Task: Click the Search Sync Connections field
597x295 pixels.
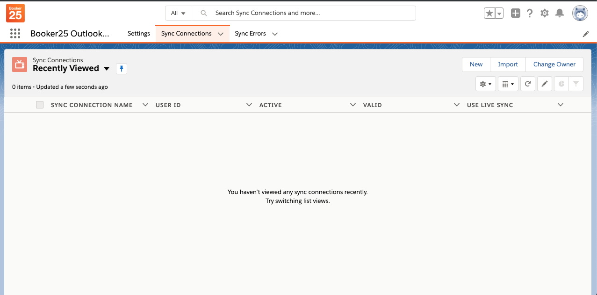Action: [309, 13]
